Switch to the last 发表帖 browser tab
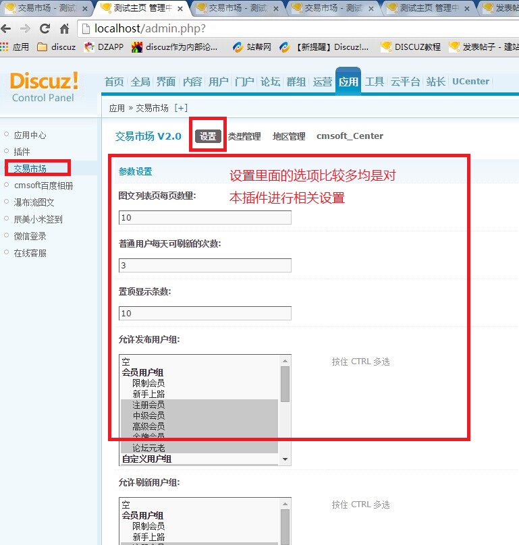This screenshot has width=519, height=545. tap(501, 8)
